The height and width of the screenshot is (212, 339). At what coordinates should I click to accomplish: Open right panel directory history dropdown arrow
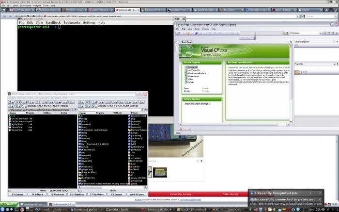coord(146,110)
